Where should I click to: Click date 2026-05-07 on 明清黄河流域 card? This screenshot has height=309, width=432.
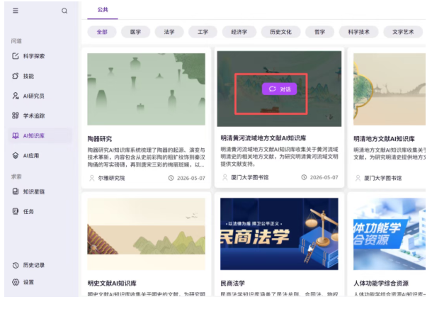point(324,177)
